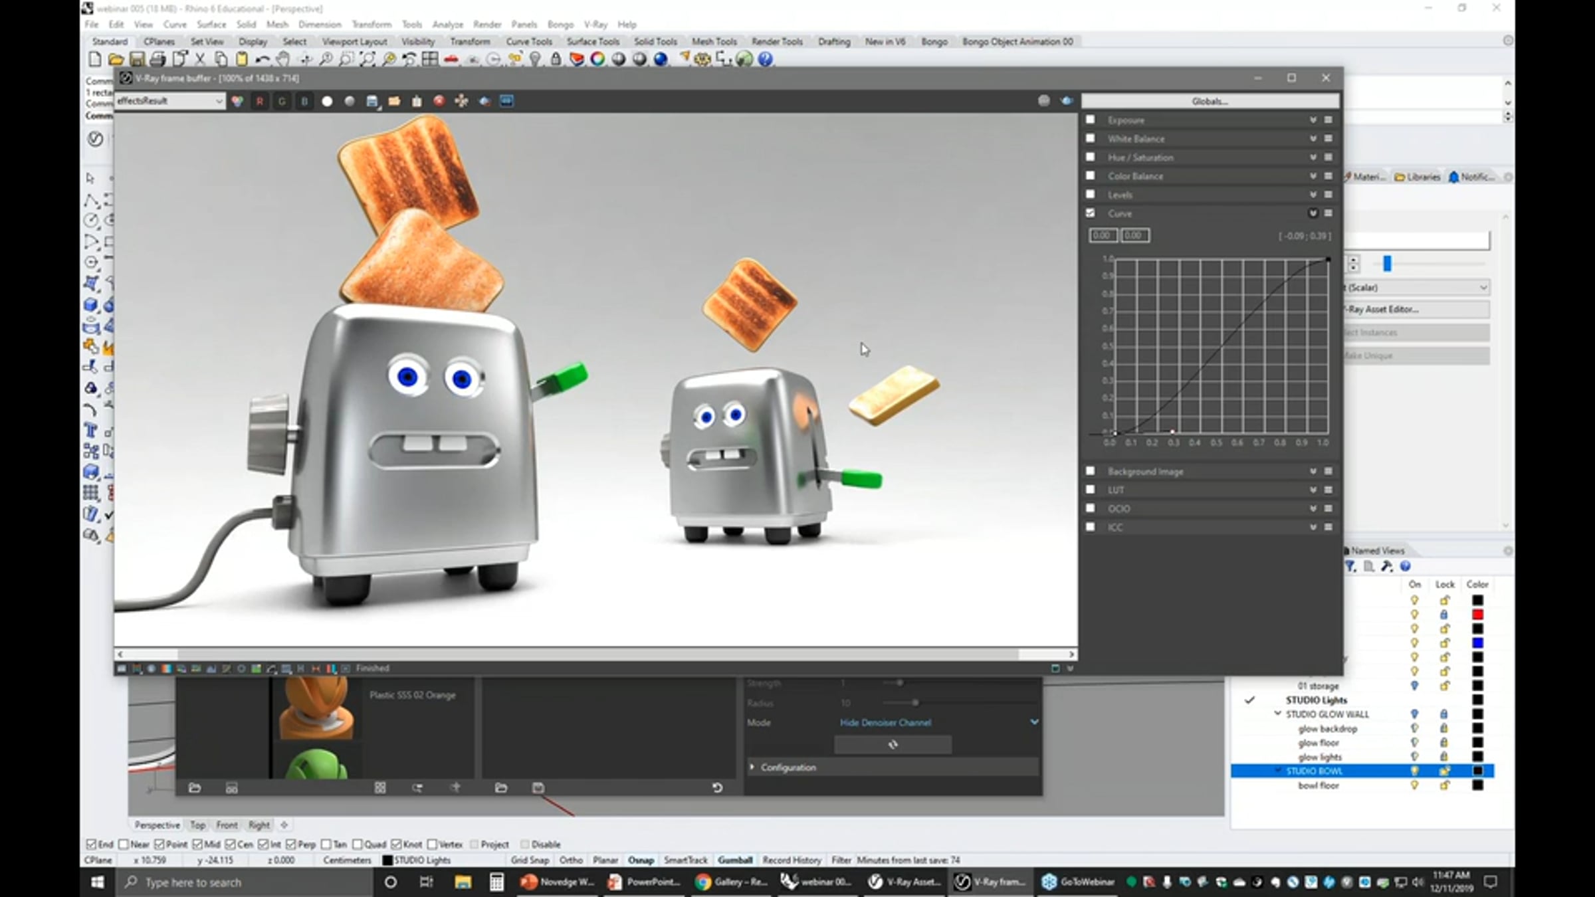Enable the Color Balance checkbox
The image size is (1595, 897).
pyautogui.click(x=1091, y=176)
